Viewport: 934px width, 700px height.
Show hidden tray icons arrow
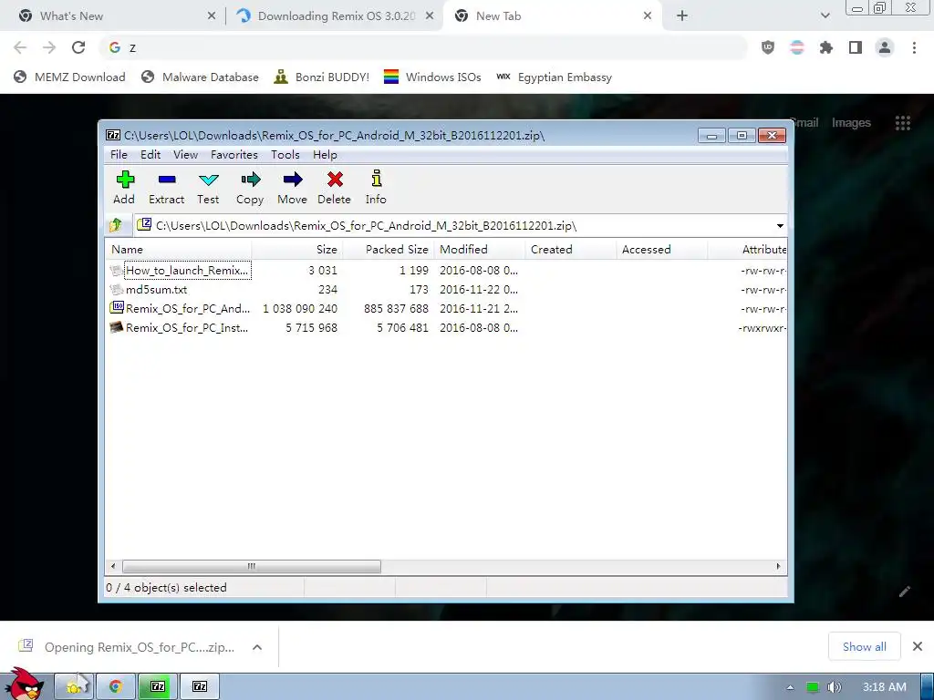[x=790, y=687]
